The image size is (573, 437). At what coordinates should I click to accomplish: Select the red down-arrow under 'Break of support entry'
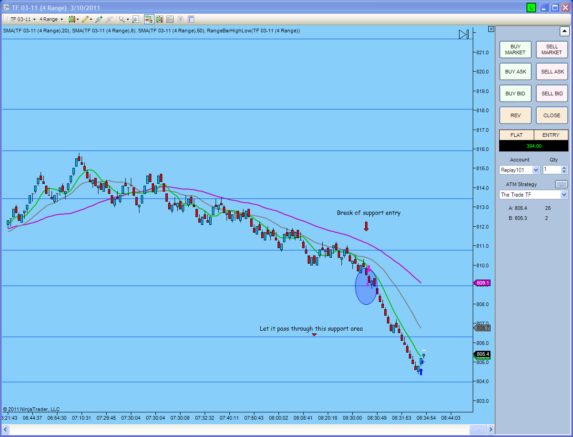366,226
